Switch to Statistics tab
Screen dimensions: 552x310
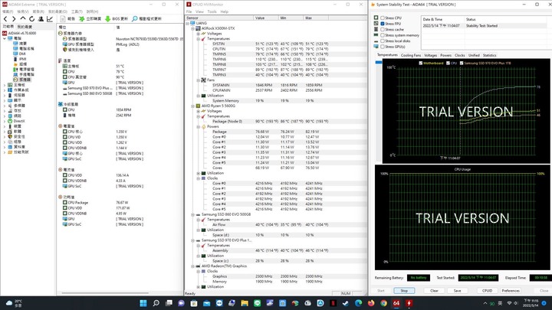(x=489, y=55)
